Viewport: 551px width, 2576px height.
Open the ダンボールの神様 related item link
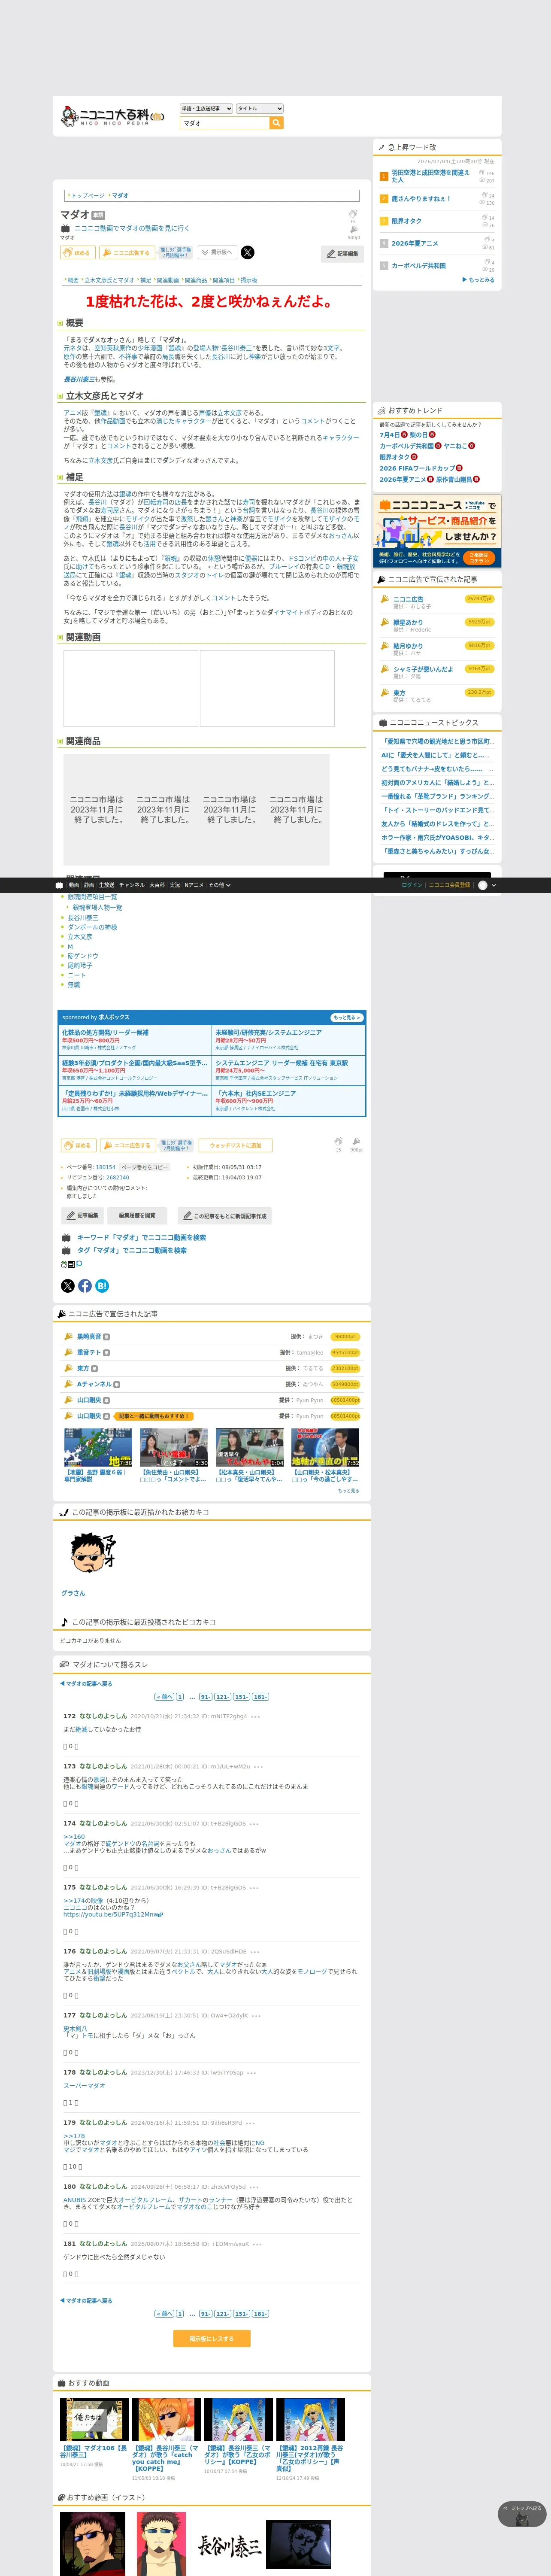[92, 927]
